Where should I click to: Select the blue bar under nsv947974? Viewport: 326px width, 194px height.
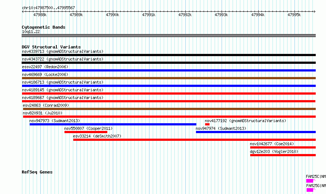tap(256, 132)
